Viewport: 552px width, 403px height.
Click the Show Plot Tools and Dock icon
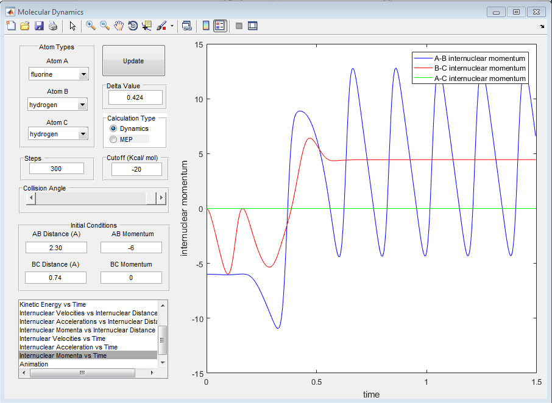click(x=253, y=26)
